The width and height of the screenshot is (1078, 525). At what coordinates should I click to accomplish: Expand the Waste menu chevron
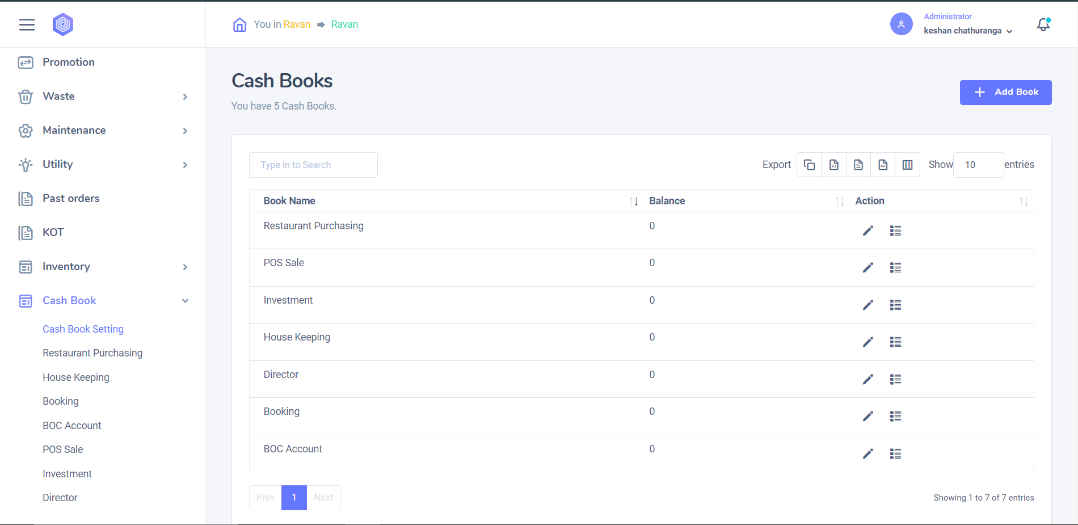[185, 96]
